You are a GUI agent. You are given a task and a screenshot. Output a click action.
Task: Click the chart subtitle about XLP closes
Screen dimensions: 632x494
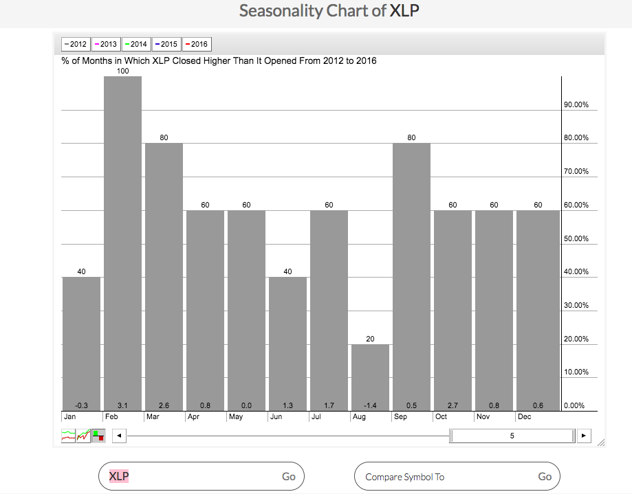(x=219, y=60)
